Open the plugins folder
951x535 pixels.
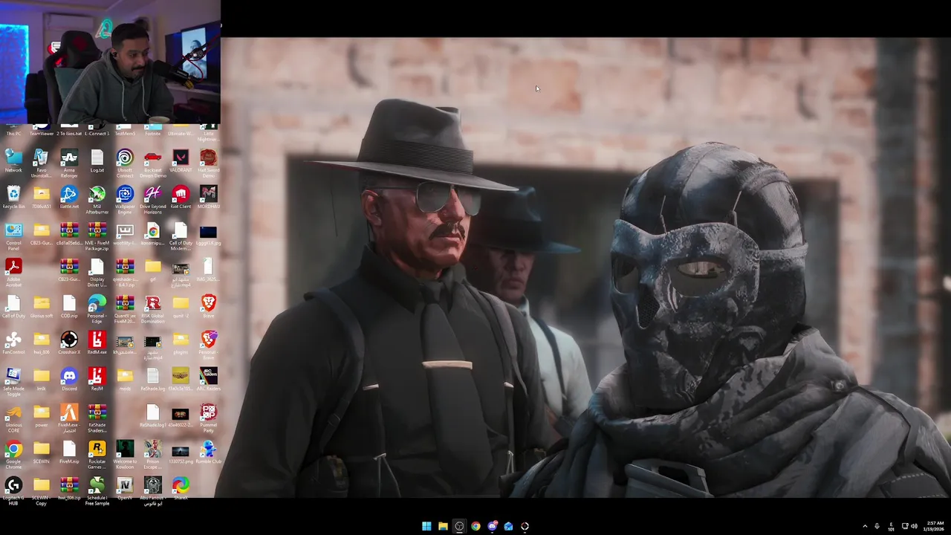coord(181,343)
